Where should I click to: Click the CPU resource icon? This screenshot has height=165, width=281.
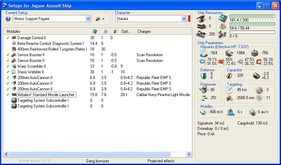pos(223,18)
